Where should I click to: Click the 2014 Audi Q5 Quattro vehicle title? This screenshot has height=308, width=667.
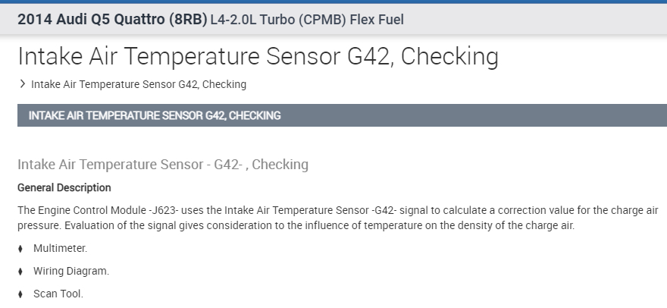click(x=111, y=18)
